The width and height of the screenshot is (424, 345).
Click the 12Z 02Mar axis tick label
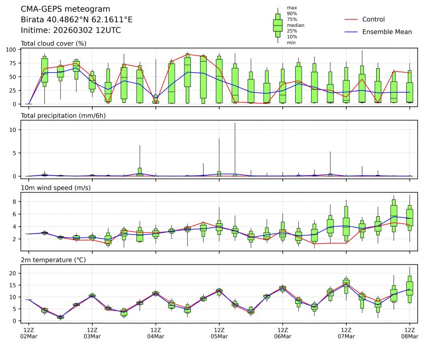(29, 333)
